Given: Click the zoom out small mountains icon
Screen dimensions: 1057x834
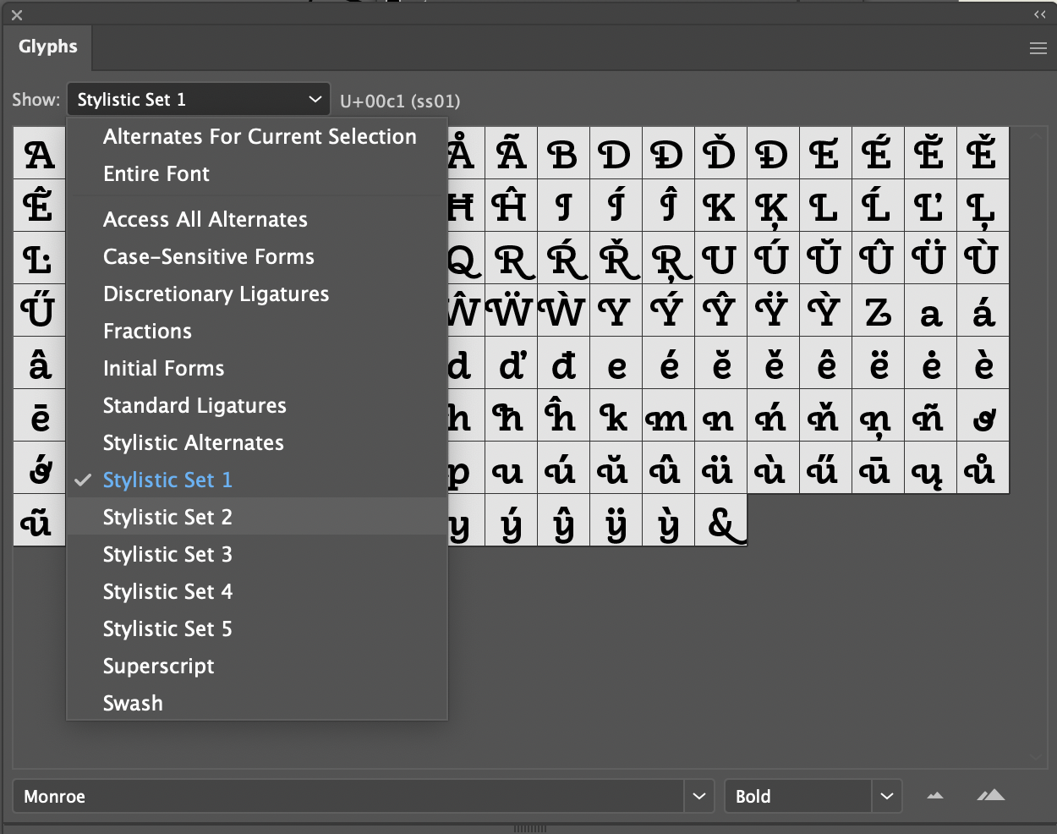Looking at the screenshot, I should (935, 796).
